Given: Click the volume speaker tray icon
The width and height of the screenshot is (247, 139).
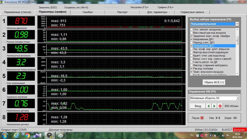Looking at the screenshot, I should (224, 135).
